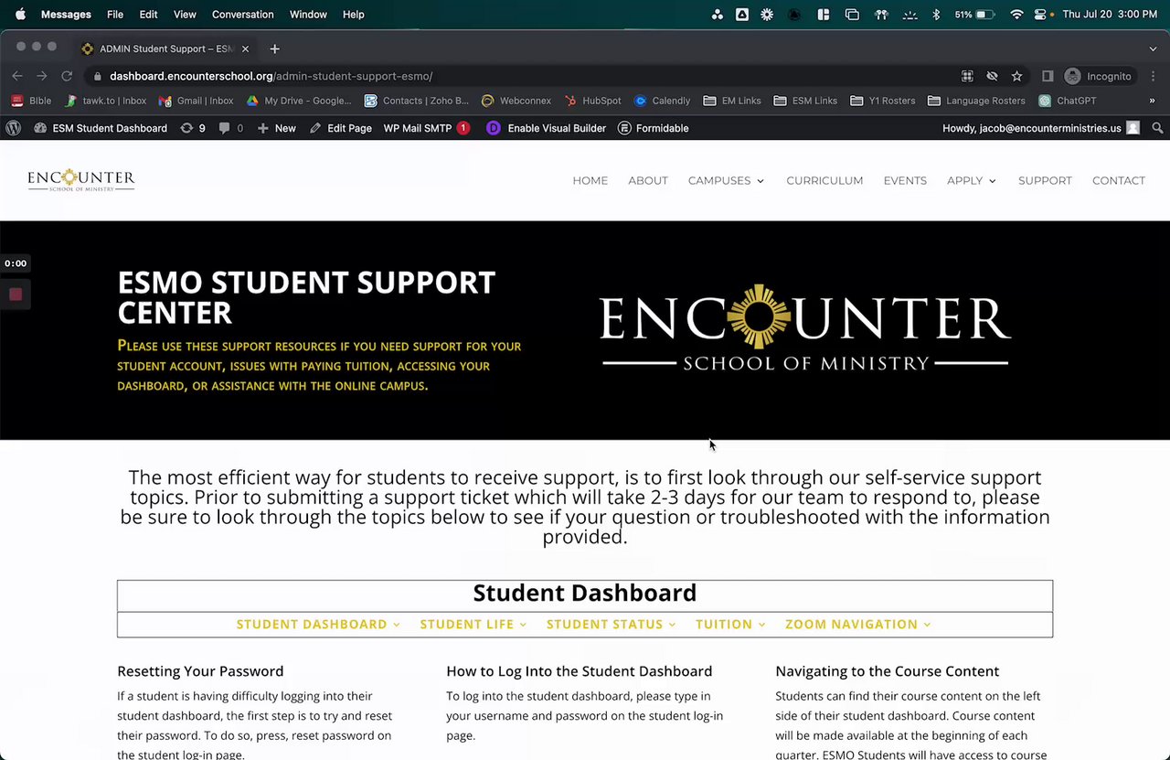Screen dimensions: 1170x760
Task: Click the AirPods icon in menu bar
Action: pos(882,15)
